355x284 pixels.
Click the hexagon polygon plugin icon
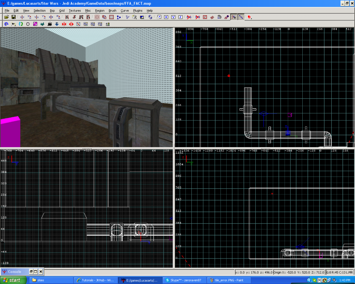tap(28, 24)
